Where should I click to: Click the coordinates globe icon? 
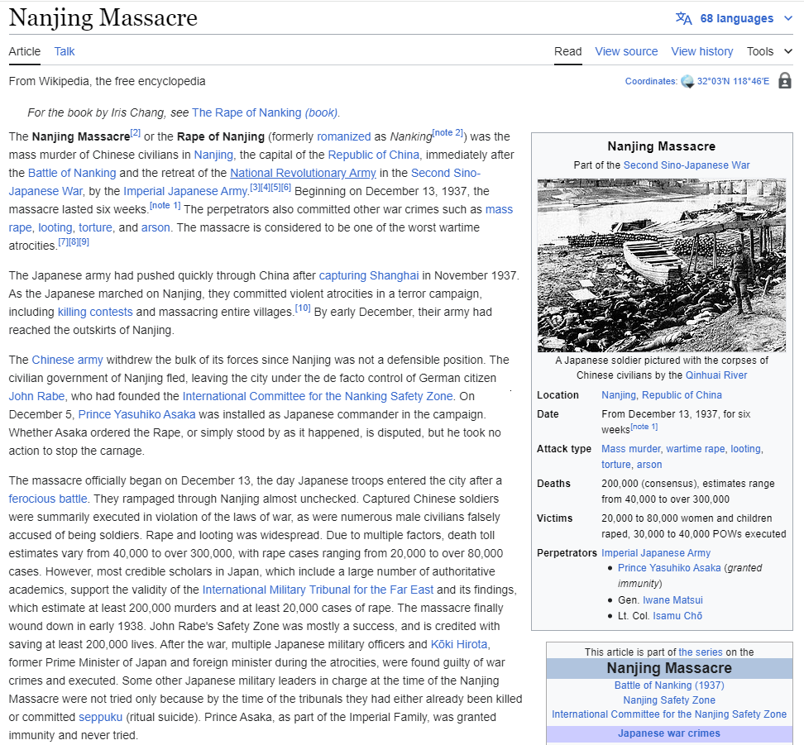tap(687, 81)
